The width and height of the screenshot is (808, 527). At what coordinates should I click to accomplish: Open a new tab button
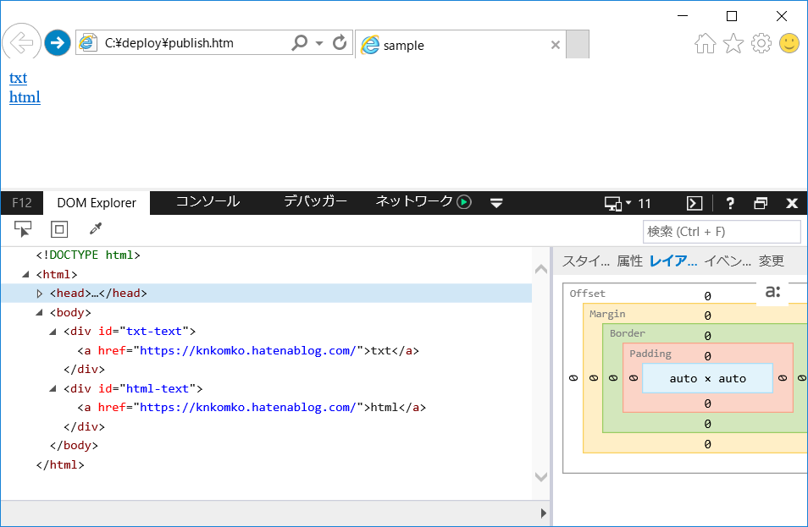578,44
